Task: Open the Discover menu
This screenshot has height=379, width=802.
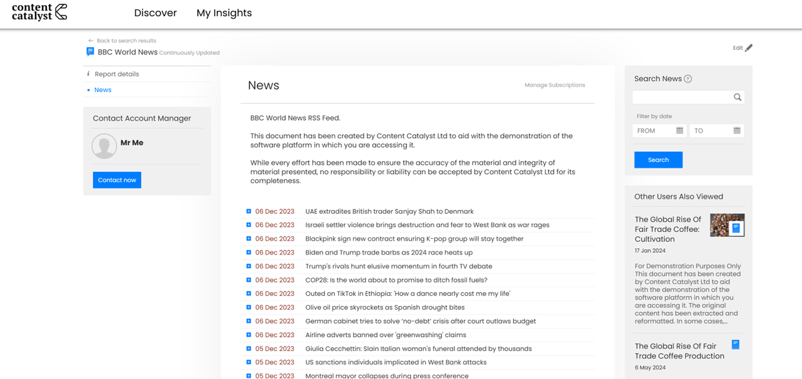Action: click(156, 13)
